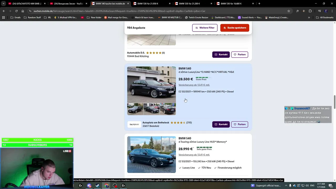Screen dimensions: 336x189
Task: Open the All Bookmarks folder
Action: click(x=325, y=18)
